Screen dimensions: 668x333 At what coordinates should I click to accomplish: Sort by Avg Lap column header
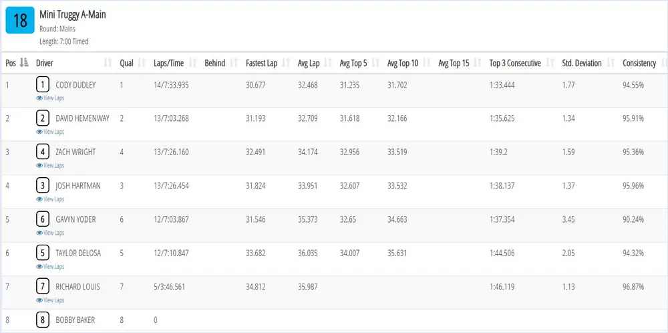(x=314, y=63)
